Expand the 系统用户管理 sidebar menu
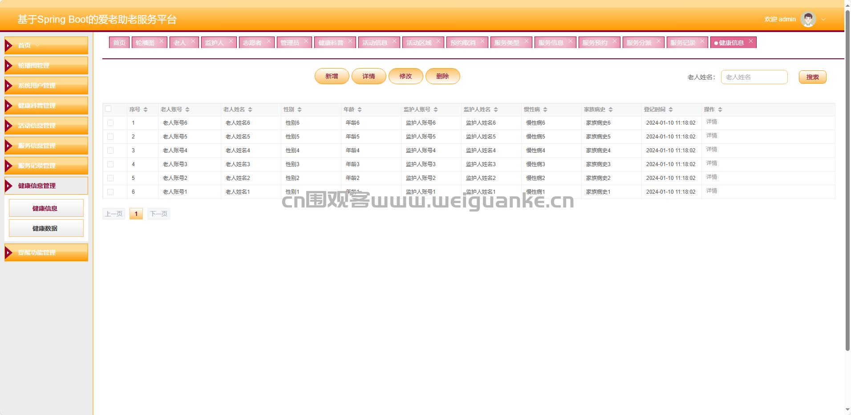Image resolution: width=851 pixels, height=415 pixels. [x=46, y=85]
